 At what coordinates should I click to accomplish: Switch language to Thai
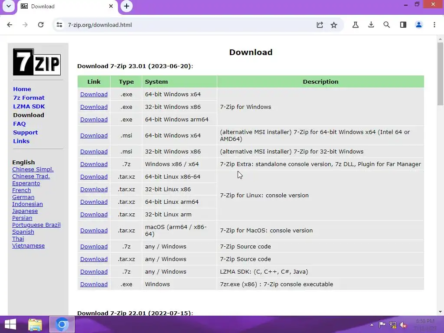[18, 239]
